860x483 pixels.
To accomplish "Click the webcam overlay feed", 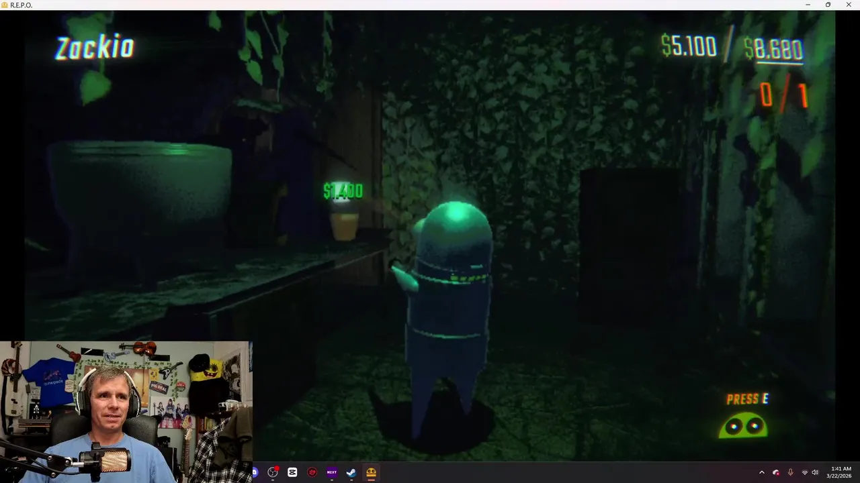I will [126, 411].
